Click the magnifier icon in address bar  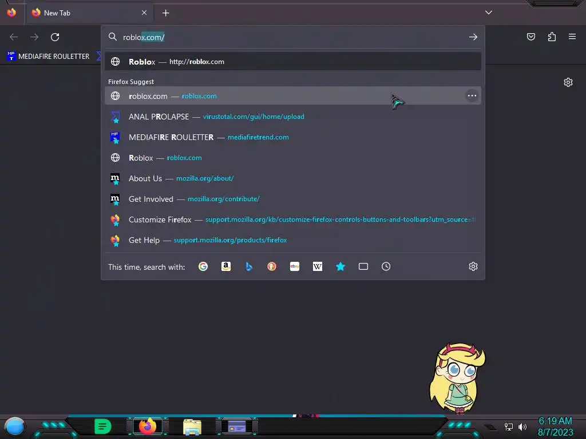pyautogui.click(x=113, y=37)
